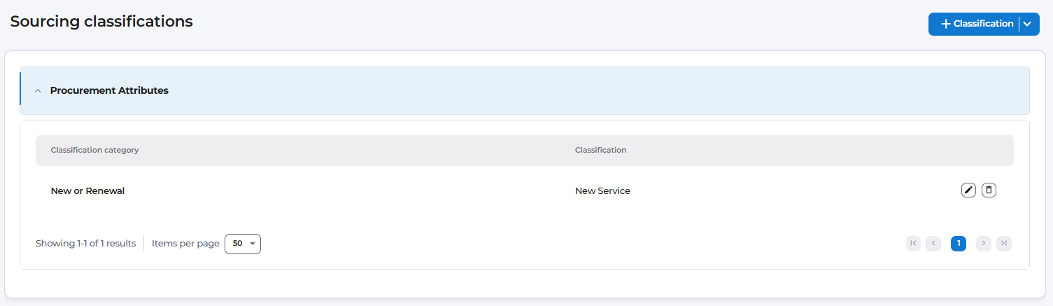The width and height of the screenshot is (1053, 306).
Task: Open the Items per page dropdown
Action: (243, 244)
